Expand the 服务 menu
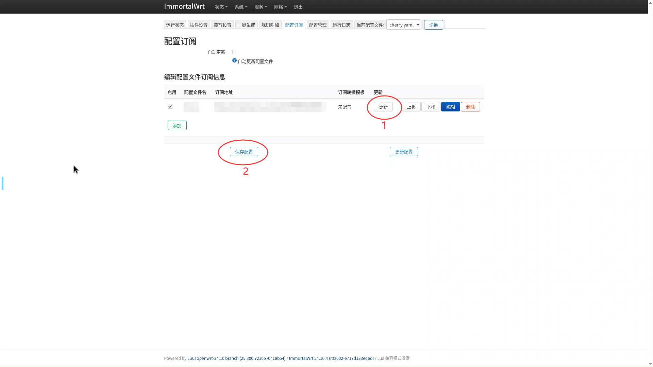Screen dimensions: 653x367 click(260, 6)
